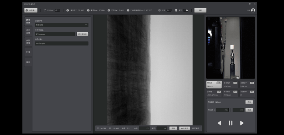Click the dropdown chevron arrow in path settings
Image resolution: width=284 pixels, height=135 pixels.
pos(86,25)
